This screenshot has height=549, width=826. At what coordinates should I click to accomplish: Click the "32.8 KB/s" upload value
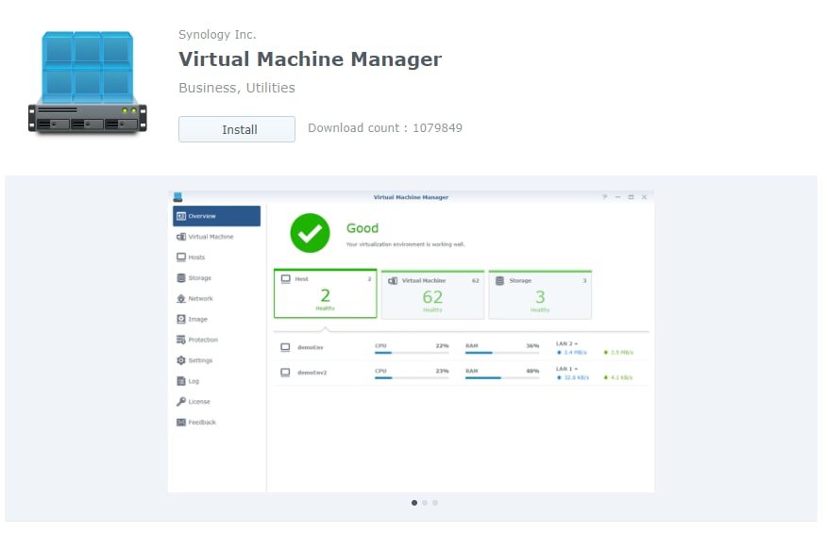(576, 377)
